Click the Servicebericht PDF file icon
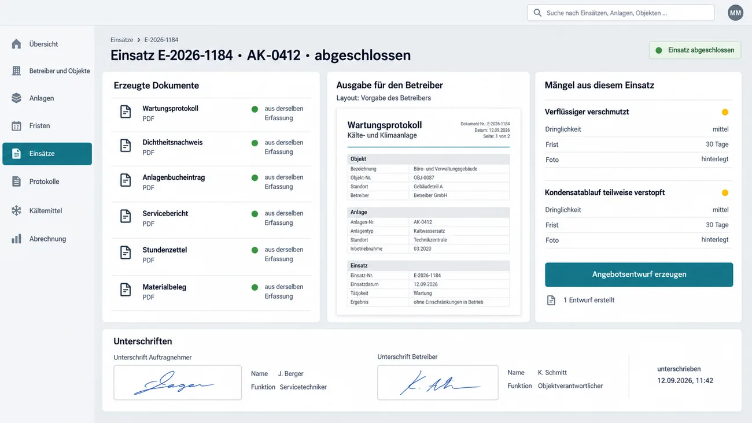This screenshot has width=752, height=423. [x=126, y=217]
